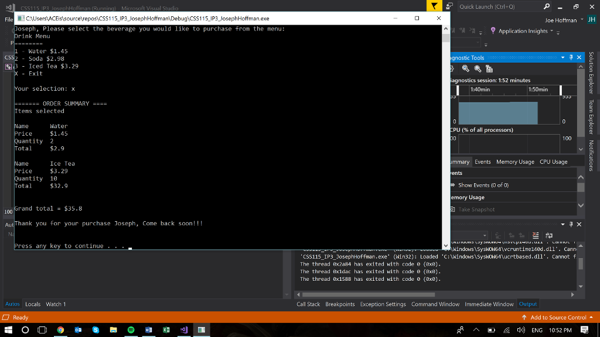Open Visual Studio send feedback icon
Screen dimensions: 600x337
(449, 6)
